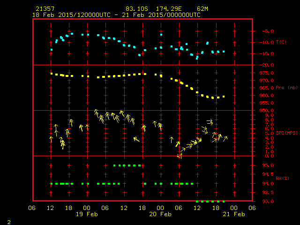This screenshot has width=300, height=225.
Task: Select the Pre (mb) pressure axis label
Action: tap(286, 88)
